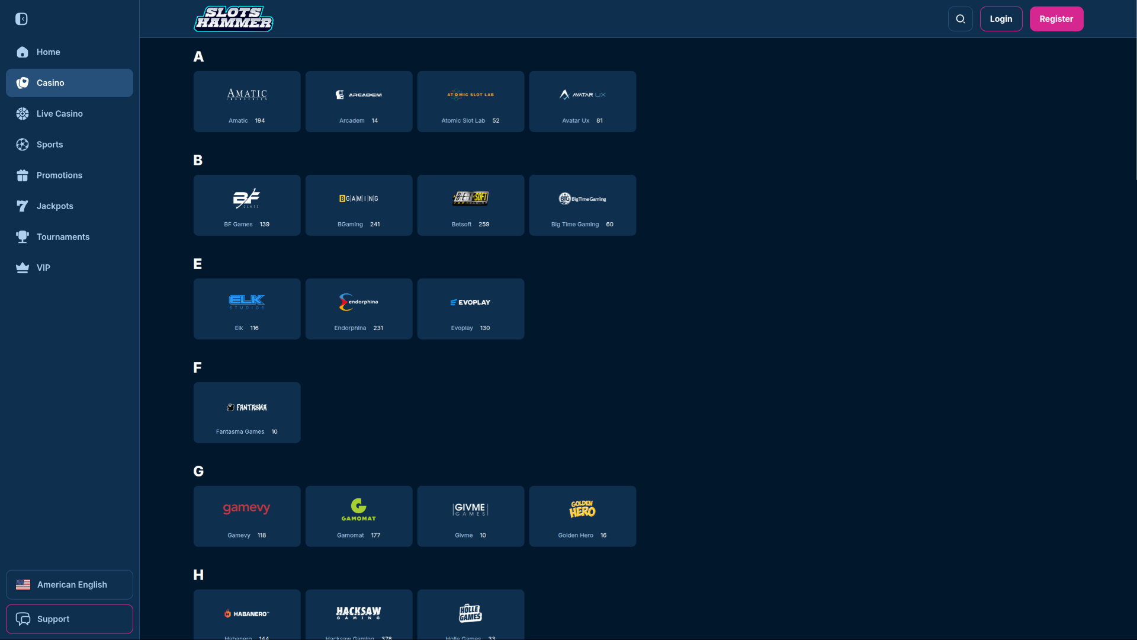1137x640 pixels.
Task: Select Big Time Gaming provider
Action: (583, 205)
